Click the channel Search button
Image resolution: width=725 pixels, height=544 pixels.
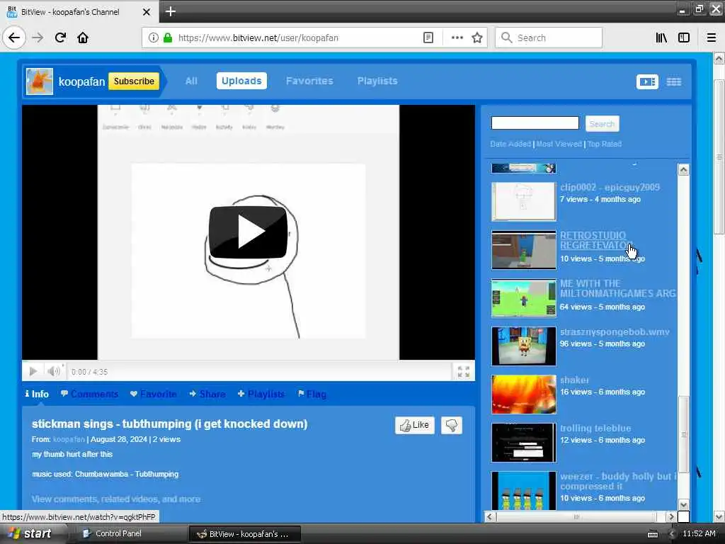602,123
